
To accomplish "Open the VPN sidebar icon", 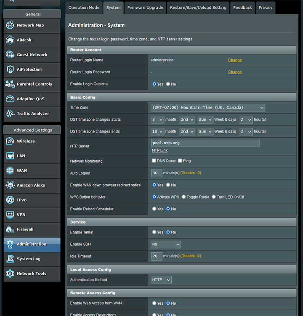I will coord(10,215).
